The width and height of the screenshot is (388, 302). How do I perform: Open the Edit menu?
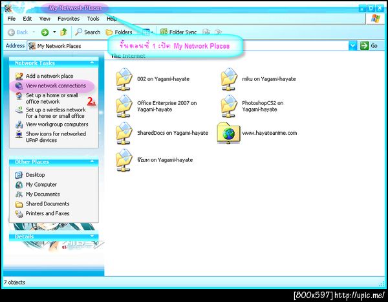tap(27, 19)
